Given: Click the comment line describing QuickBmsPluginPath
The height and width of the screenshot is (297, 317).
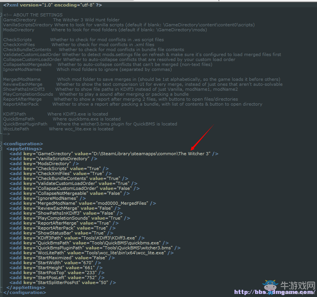Looking at the screenshot, I should [90, 124].
